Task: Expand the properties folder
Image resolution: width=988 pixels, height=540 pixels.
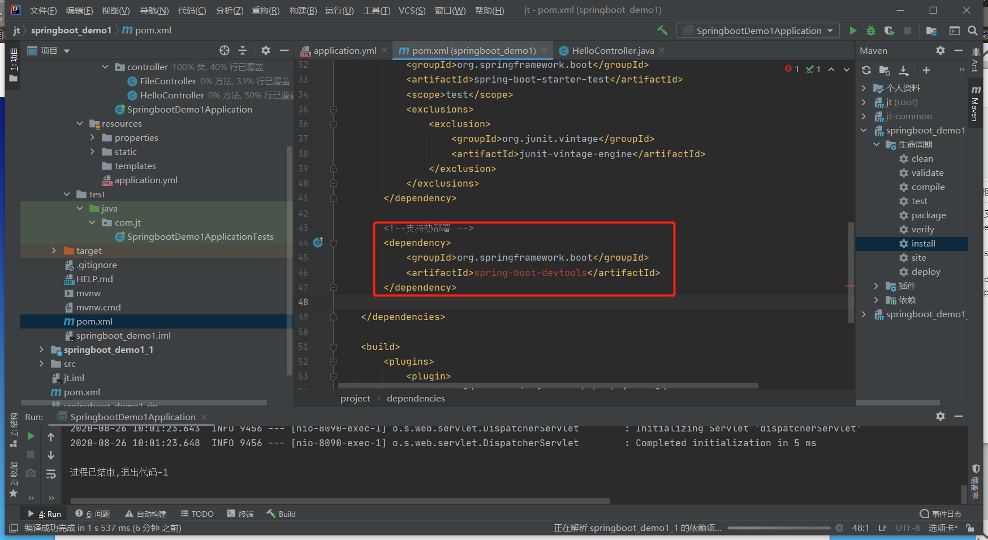Action: [92, 137]
